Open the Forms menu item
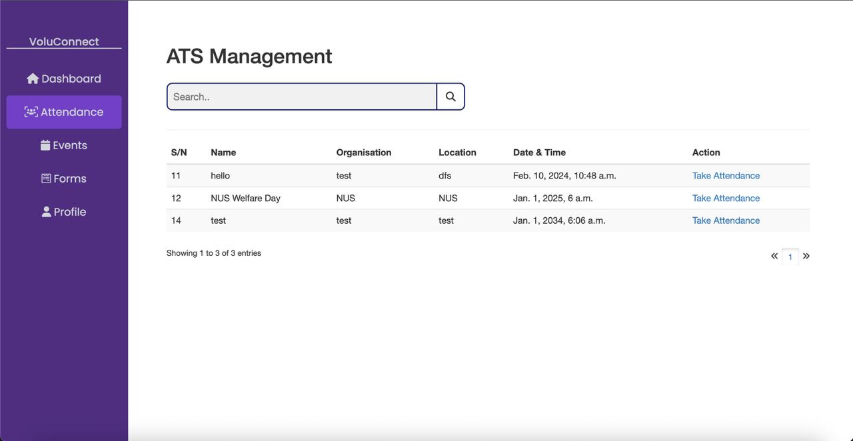The width and height of the screenshot is (853, 441). click(x=64, y=179)
